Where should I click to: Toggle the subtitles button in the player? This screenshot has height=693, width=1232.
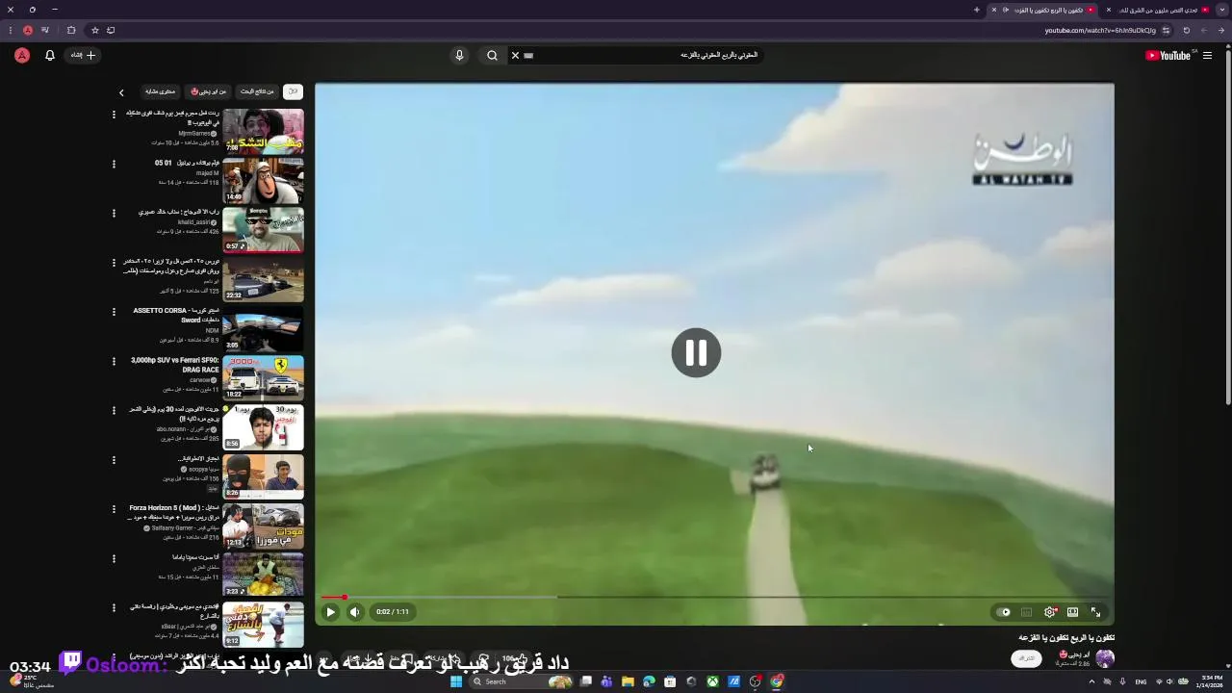(1027, 612)
